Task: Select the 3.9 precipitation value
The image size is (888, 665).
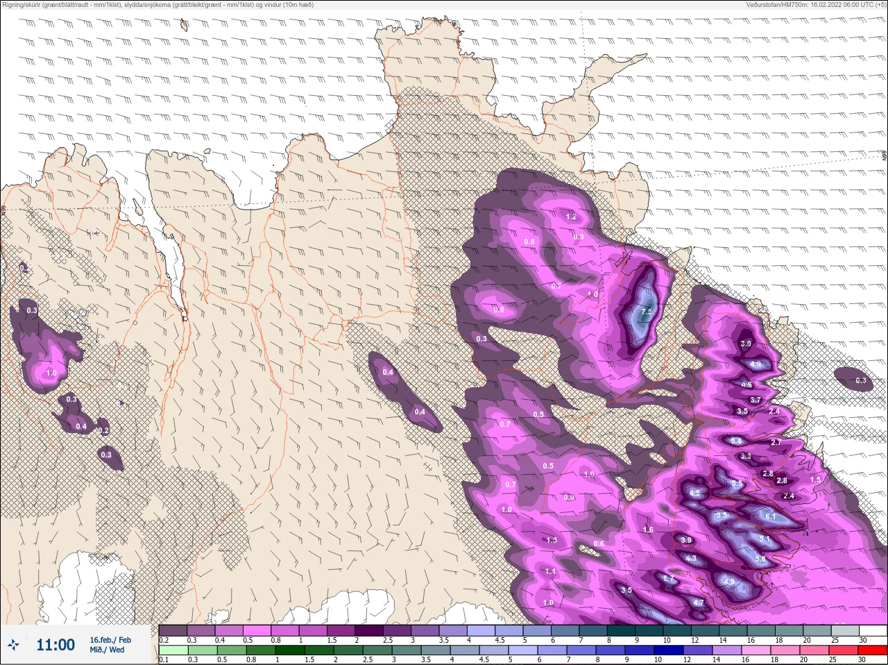Action: 686,540
